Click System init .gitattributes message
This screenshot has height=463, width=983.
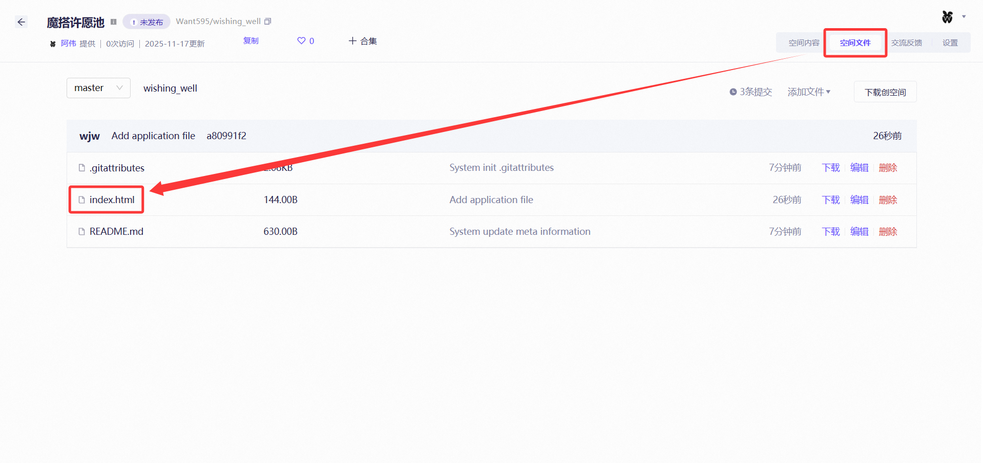click(x=501, y=168)
